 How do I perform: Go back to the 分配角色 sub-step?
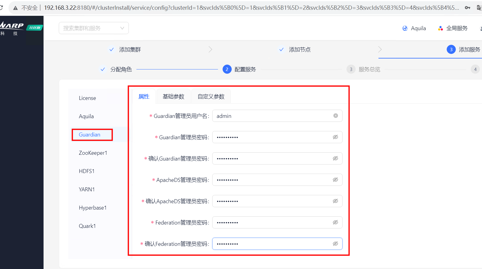point(116,69)
